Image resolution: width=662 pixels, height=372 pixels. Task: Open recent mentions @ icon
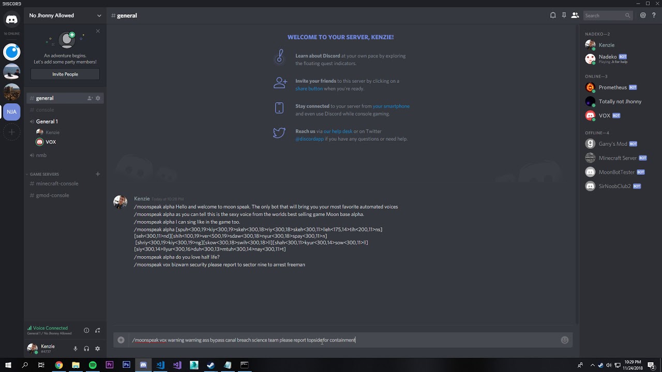[x=643, y=16]
